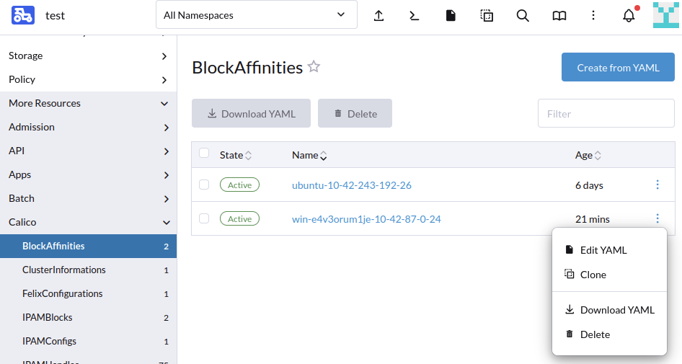Open IPAMBlocks in the sidebar
Viewport: 682px width, 364px height.
point(88,317)
